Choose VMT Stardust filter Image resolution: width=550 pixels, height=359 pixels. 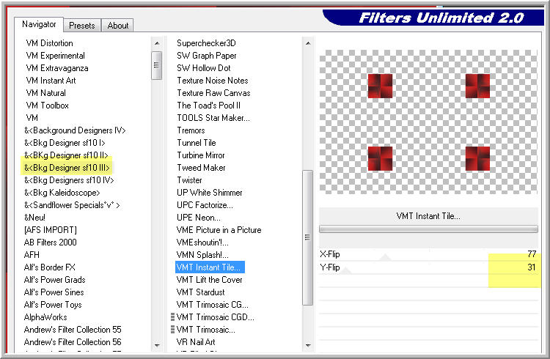pyautogui.click(x=200, y=292)
